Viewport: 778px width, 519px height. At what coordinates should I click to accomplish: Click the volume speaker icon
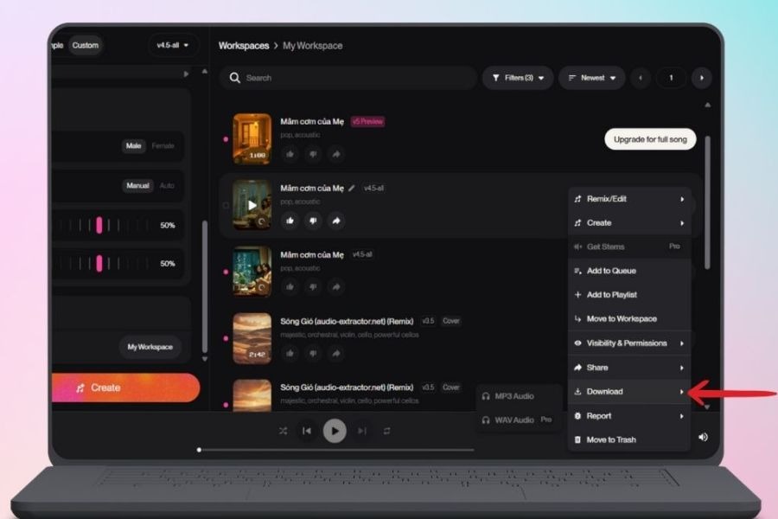pyautogui.click(x=703, y=437)
